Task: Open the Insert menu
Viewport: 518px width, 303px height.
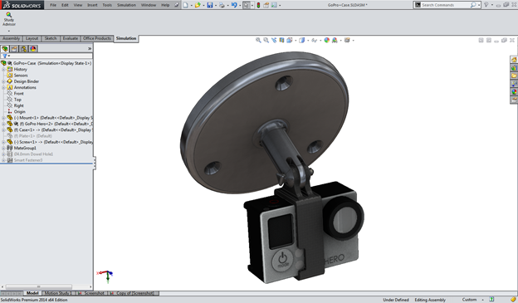Action: [x=92, y=5]
